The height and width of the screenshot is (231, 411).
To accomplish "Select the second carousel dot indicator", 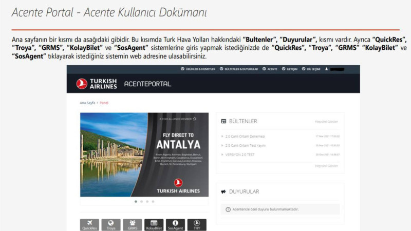I will 142,201.
